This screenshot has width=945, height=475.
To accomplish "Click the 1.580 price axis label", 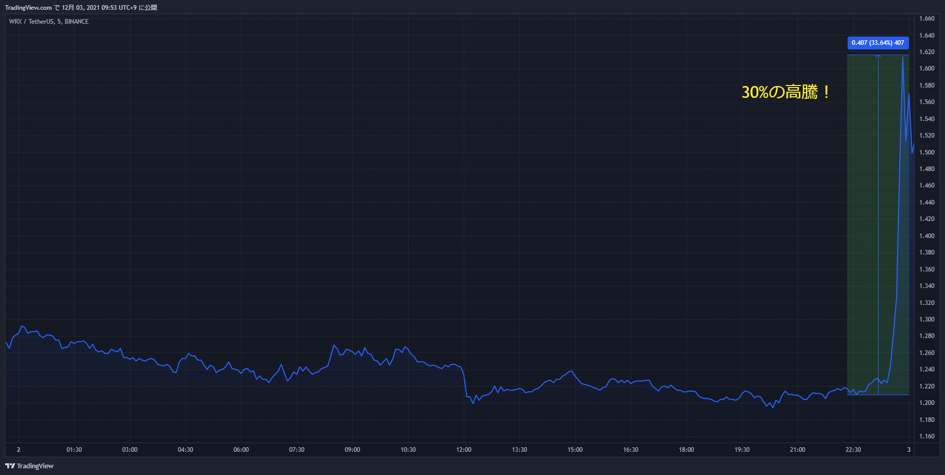I will pyautogui.click(x=927, y=86).
